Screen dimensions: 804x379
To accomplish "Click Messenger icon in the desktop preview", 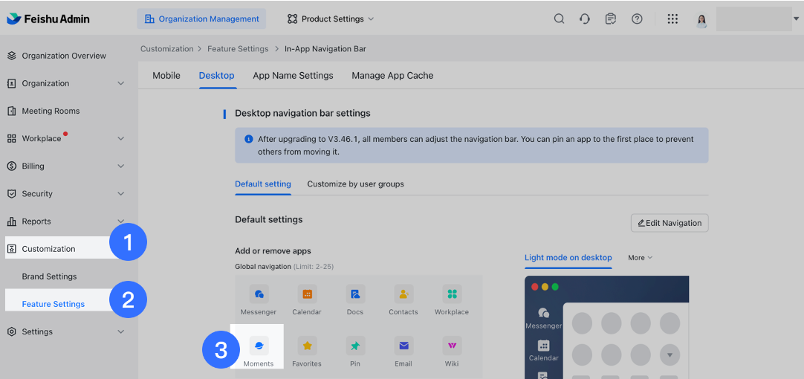I will click(x=543, y=313).
